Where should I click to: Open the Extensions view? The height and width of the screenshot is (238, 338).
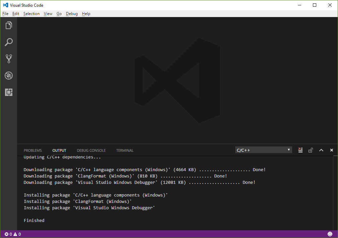pos(9,92)
